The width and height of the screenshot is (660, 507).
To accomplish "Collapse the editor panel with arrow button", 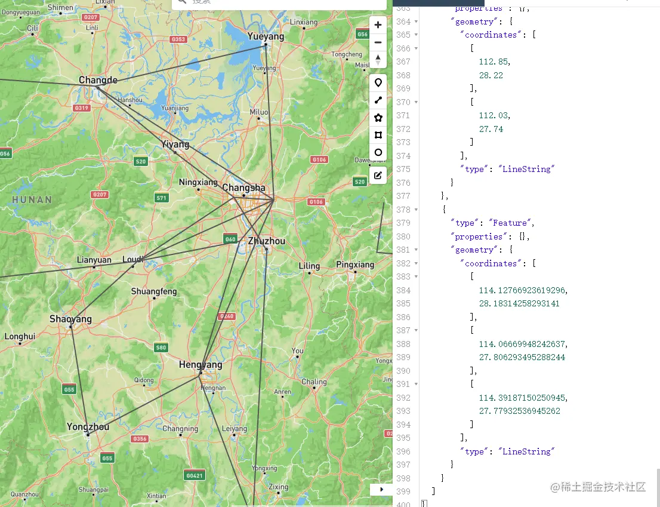I will [381, 489].
